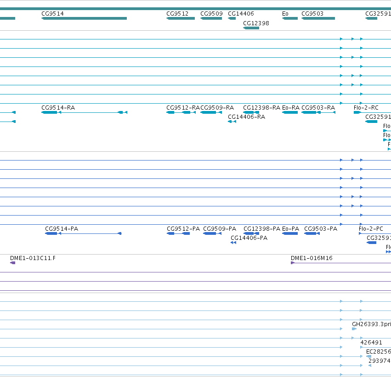Open the 426491 feature label

pyautogui.click(x=371, y=343)
